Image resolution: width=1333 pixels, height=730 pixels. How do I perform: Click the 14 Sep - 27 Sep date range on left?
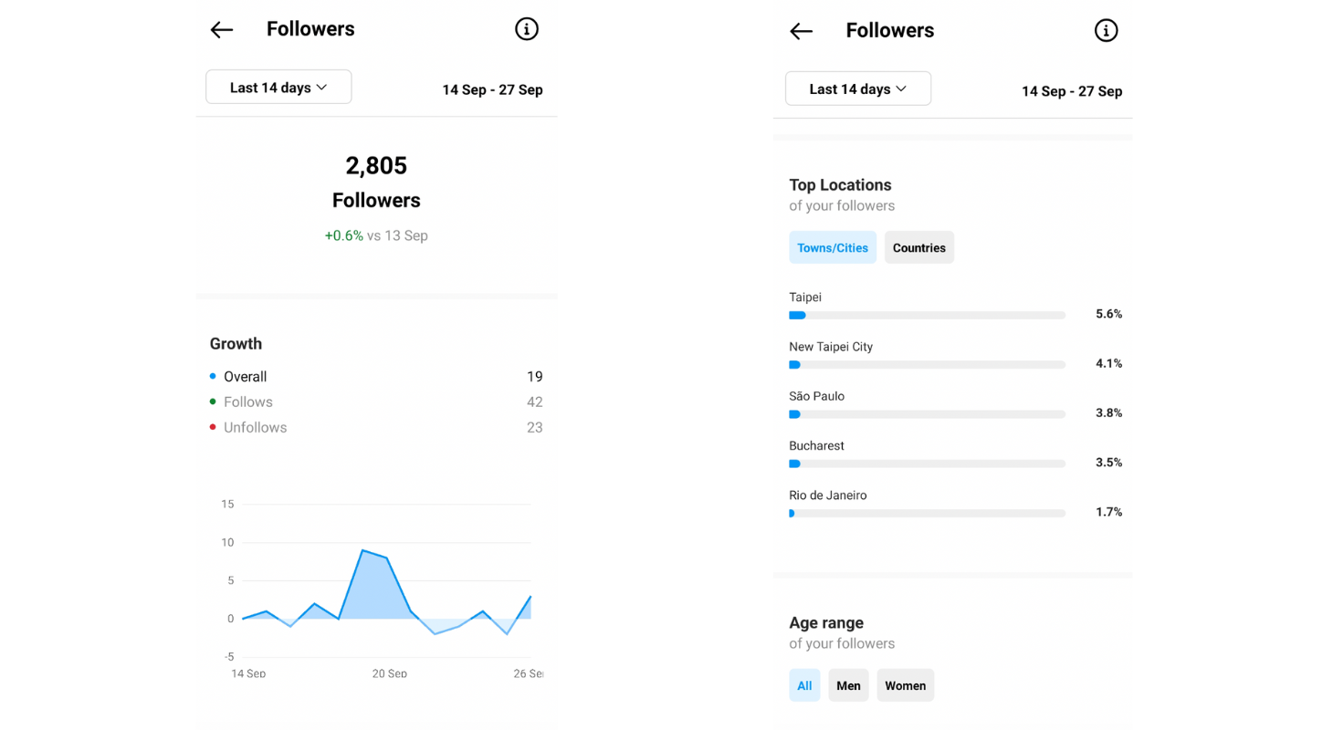point(493,89)
